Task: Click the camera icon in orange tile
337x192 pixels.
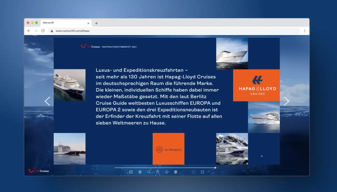Action: pos(159,149)
